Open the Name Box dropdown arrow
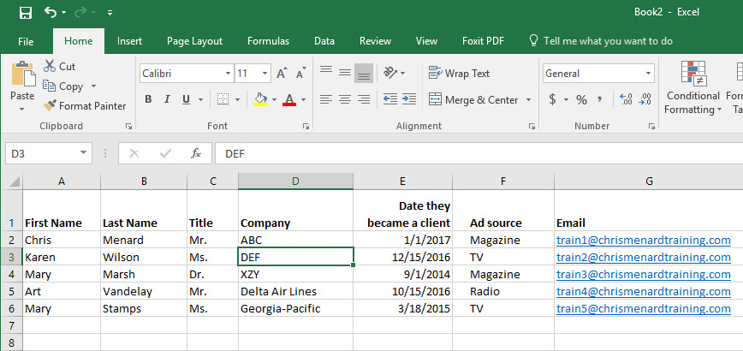 [84, 153]
